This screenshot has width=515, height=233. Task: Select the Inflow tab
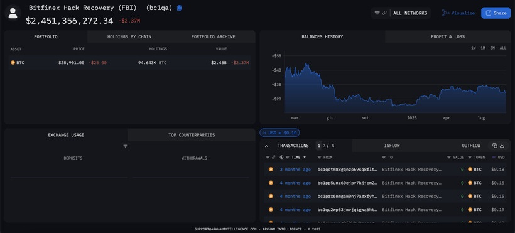392,146
